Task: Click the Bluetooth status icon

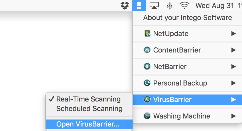Action: [169, 6]
